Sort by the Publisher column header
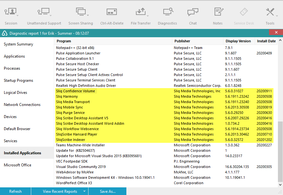This screenshot has width=283, height=195. pos(198,41)
